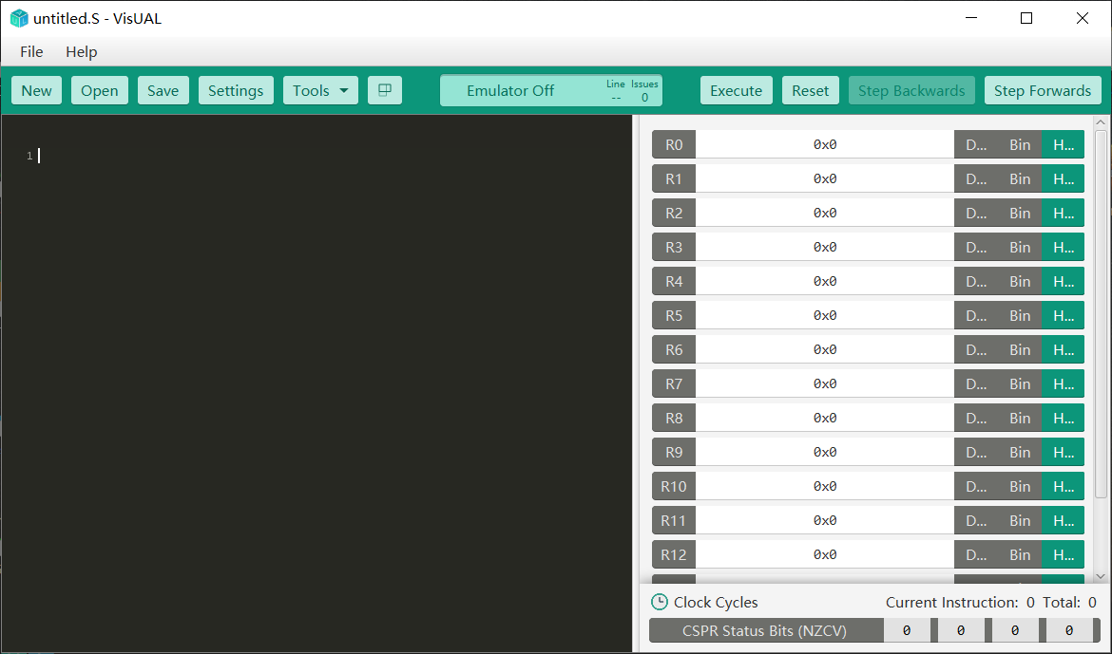
Task: Click the R12 register label
Action: [x=674, y=554]
